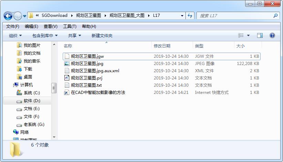The width and height of the screenshot is (283, 162).
Task: Select the 软件 (D:) drive
Action: [x=32, y=101]
